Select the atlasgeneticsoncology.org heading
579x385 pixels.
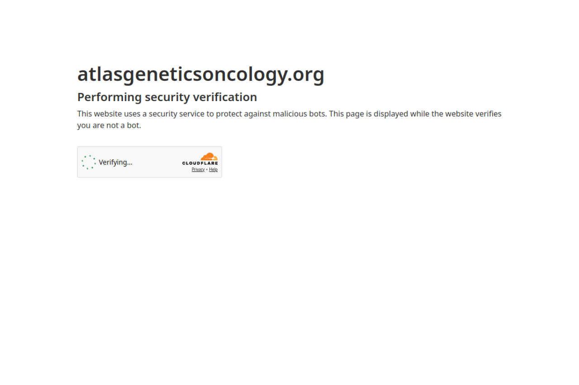201,74
